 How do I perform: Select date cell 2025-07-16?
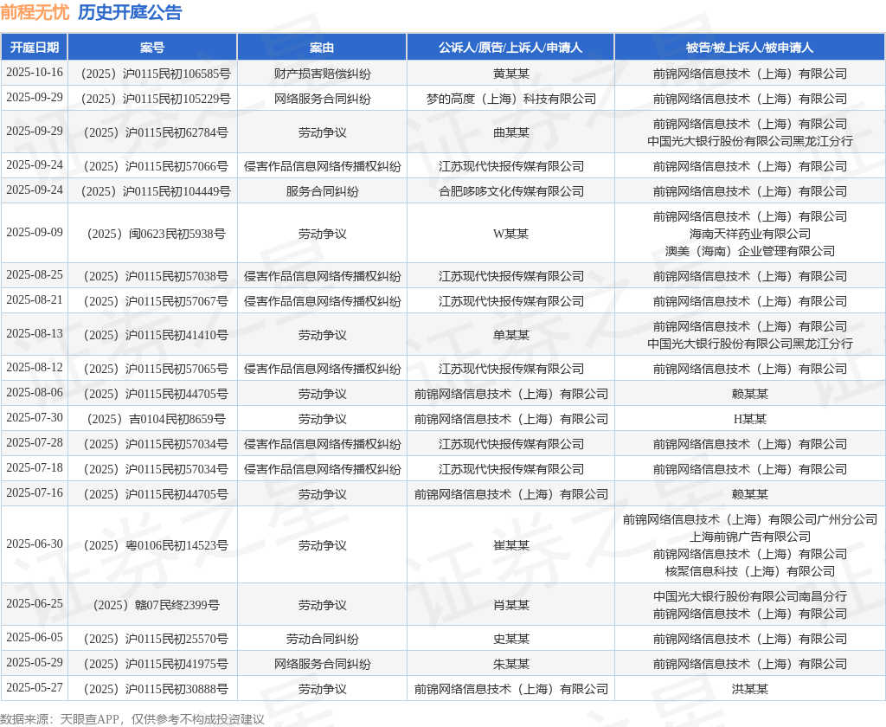pos(35,493)
